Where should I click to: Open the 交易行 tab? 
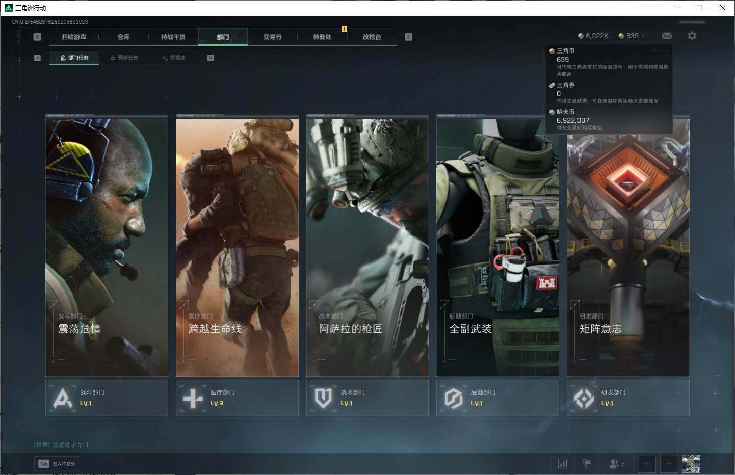click(x=272, y=37)
